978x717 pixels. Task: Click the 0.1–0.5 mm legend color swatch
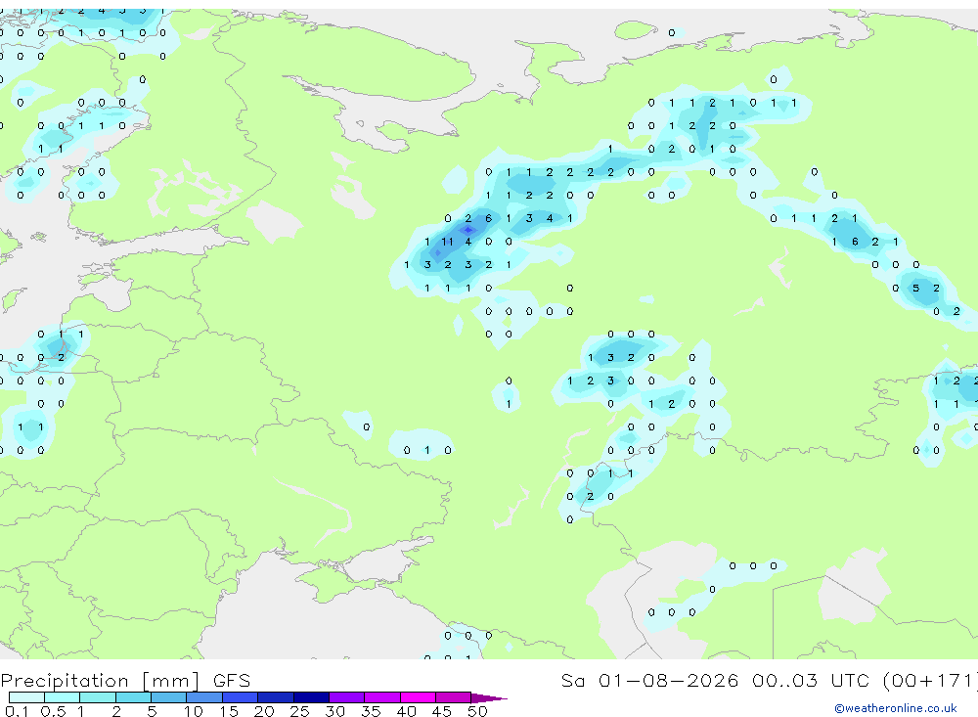point(26,697)
